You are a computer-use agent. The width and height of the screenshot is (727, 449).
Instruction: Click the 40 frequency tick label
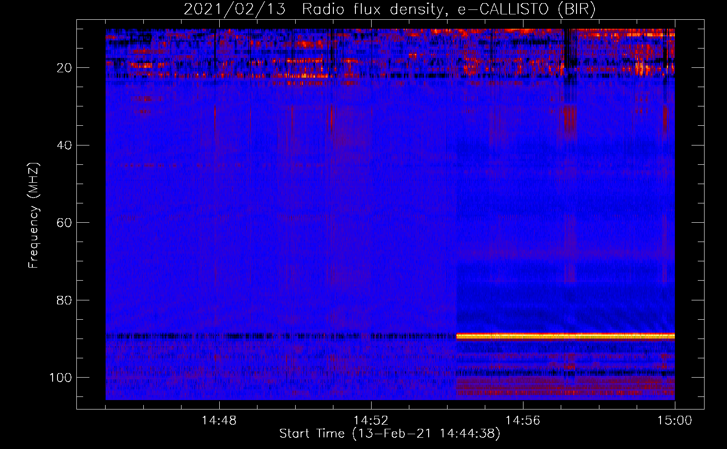tap(65, 145)
